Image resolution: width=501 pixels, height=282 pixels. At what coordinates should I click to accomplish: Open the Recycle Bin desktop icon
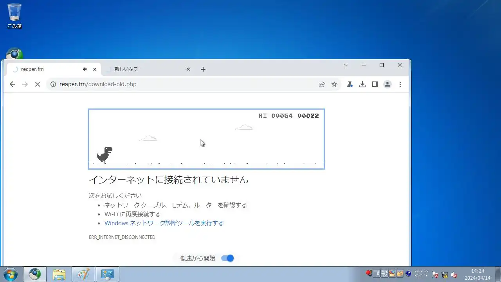[x=14, y=16]
